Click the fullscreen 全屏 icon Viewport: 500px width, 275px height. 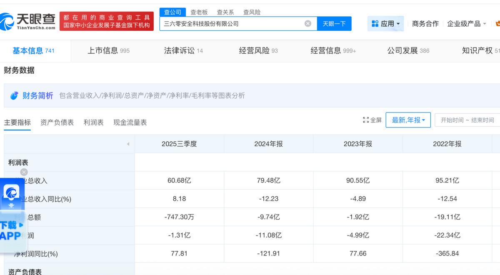click(x=366, y=120)
